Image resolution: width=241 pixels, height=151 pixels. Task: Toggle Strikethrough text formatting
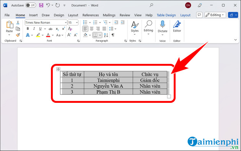tap(50, 29)
